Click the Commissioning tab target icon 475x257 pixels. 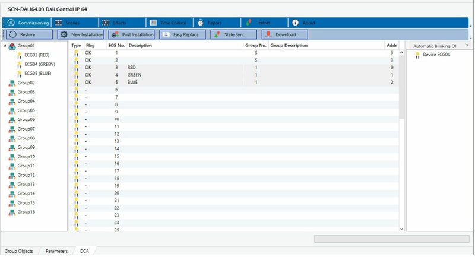point(11,23)
